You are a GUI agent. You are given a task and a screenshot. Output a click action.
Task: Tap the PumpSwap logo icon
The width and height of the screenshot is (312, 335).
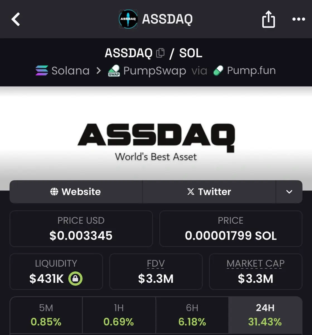coord(114,71)
